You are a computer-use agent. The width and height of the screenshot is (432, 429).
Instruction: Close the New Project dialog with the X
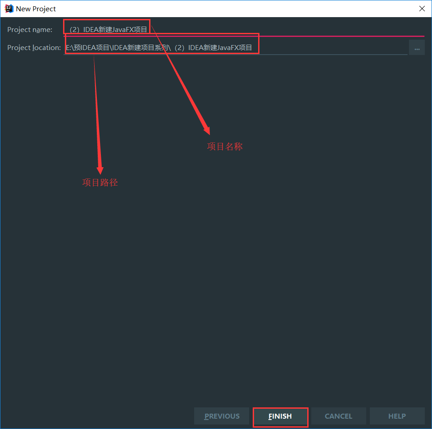tap(422, 8)
